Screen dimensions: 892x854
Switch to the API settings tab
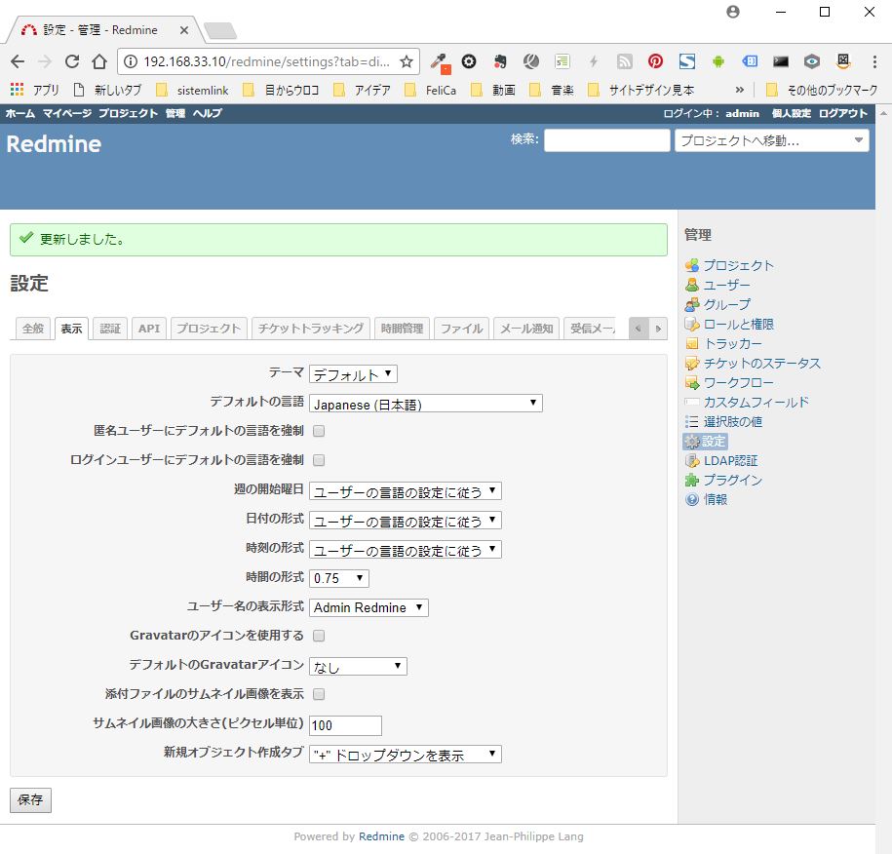tap(149, 329)
